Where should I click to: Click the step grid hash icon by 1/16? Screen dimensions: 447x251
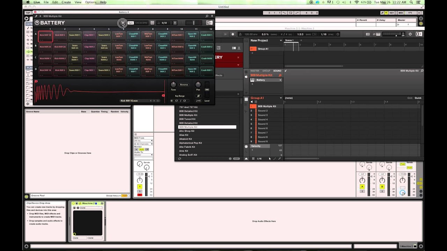(x=253, y=159)
